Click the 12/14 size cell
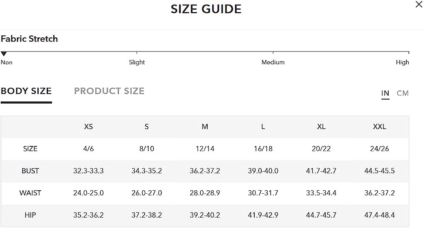The image size is (423, 228). (205, 149)
